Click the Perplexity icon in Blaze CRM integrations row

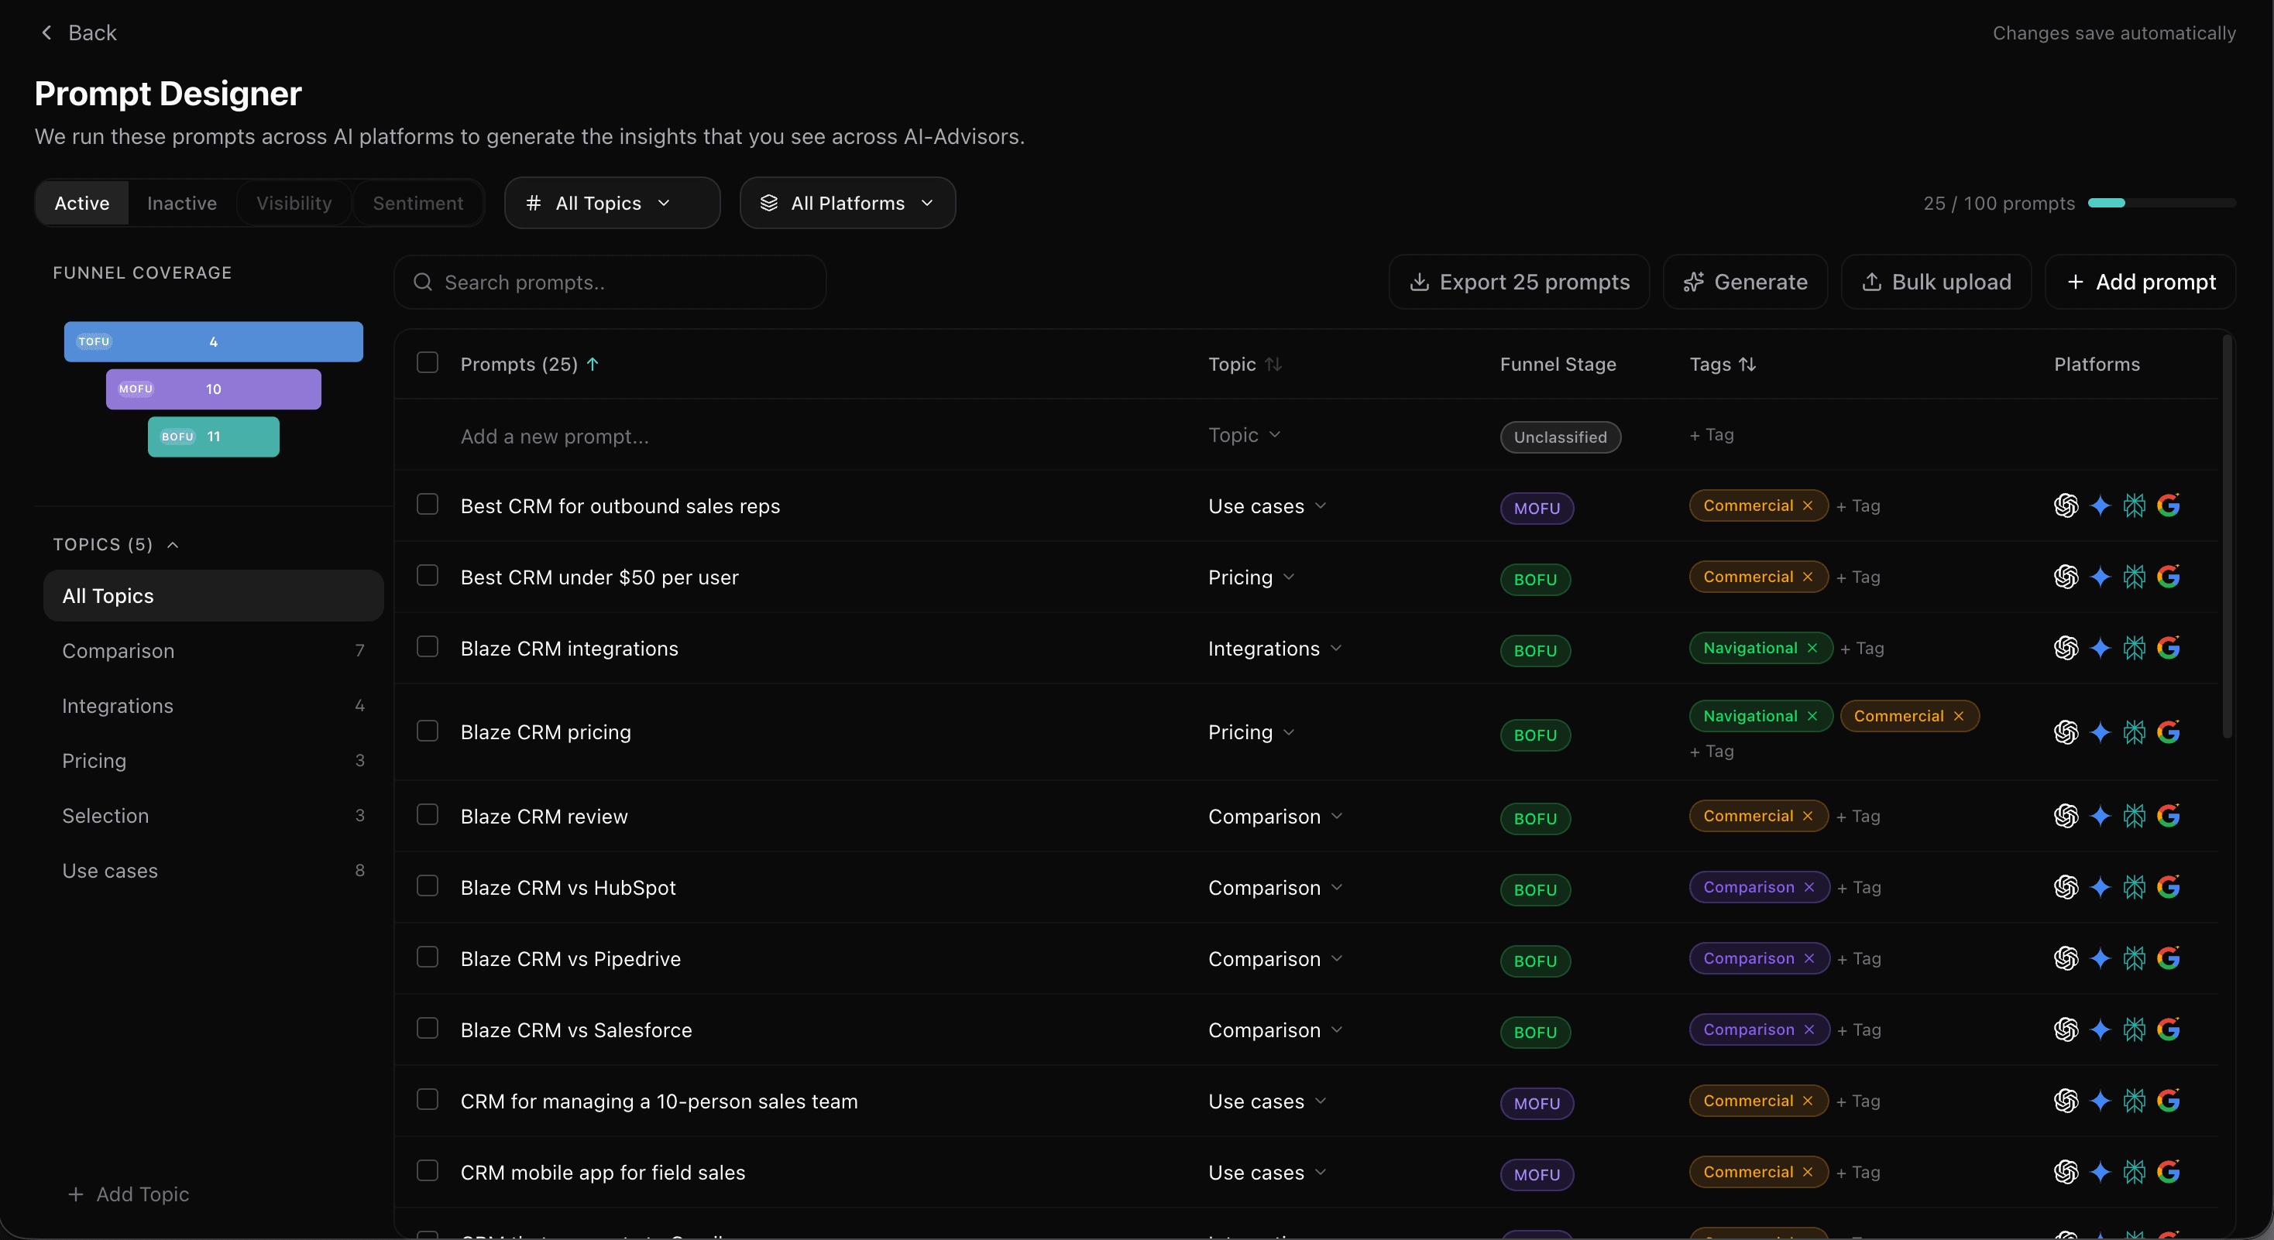2134,648
